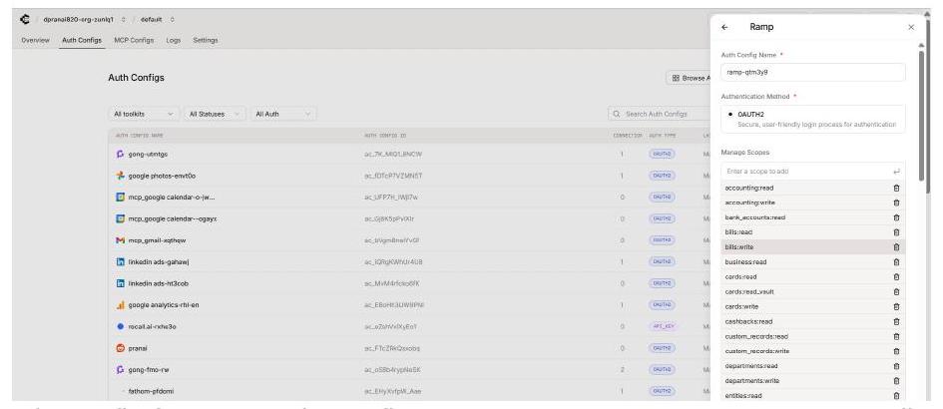Open the All toolkits dropdown
Screen dimensions: 943x409
(x=145, y=114)
